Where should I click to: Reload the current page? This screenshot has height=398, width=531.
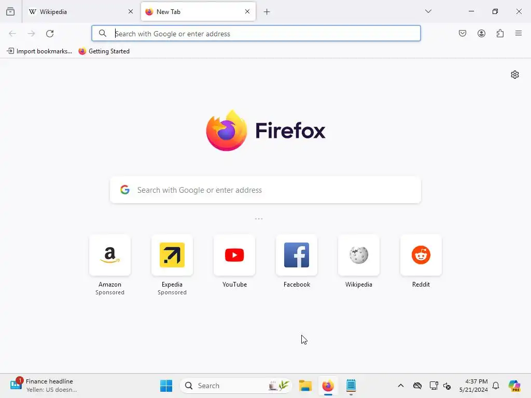[x=50, y=34]
